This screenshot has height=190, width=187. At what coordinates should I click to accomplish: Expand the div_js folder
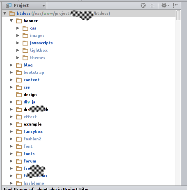click(11, 102)
